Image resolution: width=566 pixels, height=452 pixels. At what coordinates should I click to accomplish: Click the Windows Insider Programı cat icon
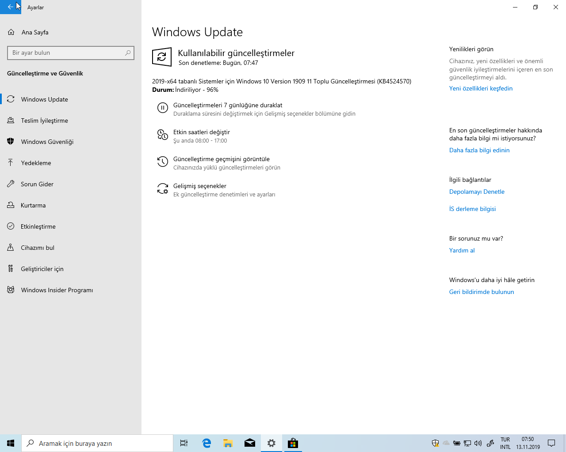11,290
